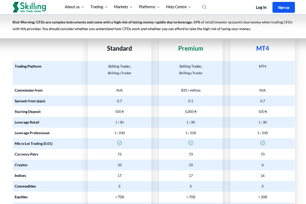The image size is (306, 204).
Task: Click the Sign up button
Action: (283, 7)
